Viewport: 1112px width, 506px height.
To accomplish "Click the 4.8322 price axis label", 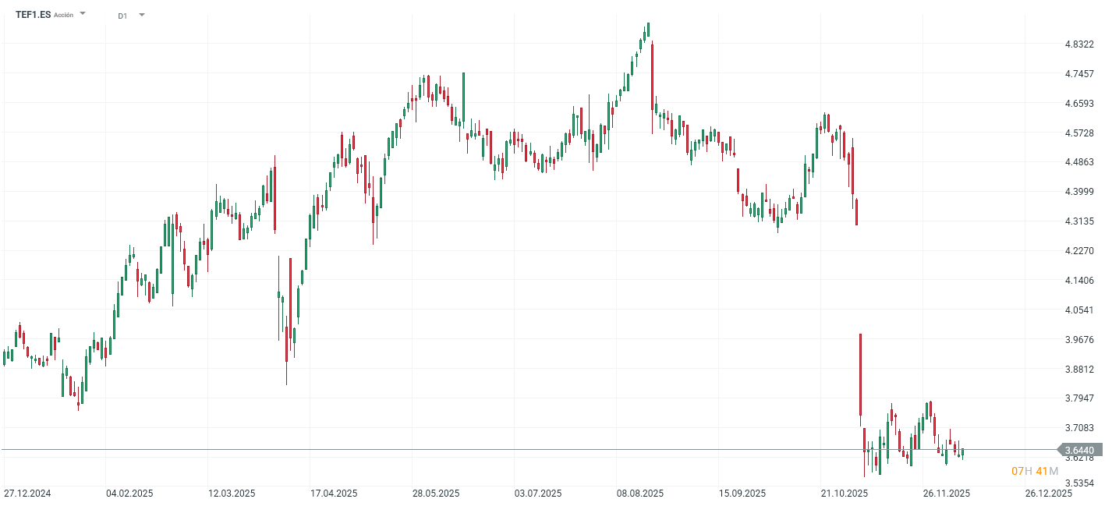I will click(x=1078, y=44).
